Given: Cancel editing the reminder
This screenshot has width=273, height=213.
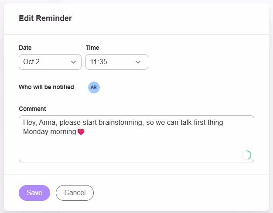Looking at the screenshot, I should [x=75, y=193].
